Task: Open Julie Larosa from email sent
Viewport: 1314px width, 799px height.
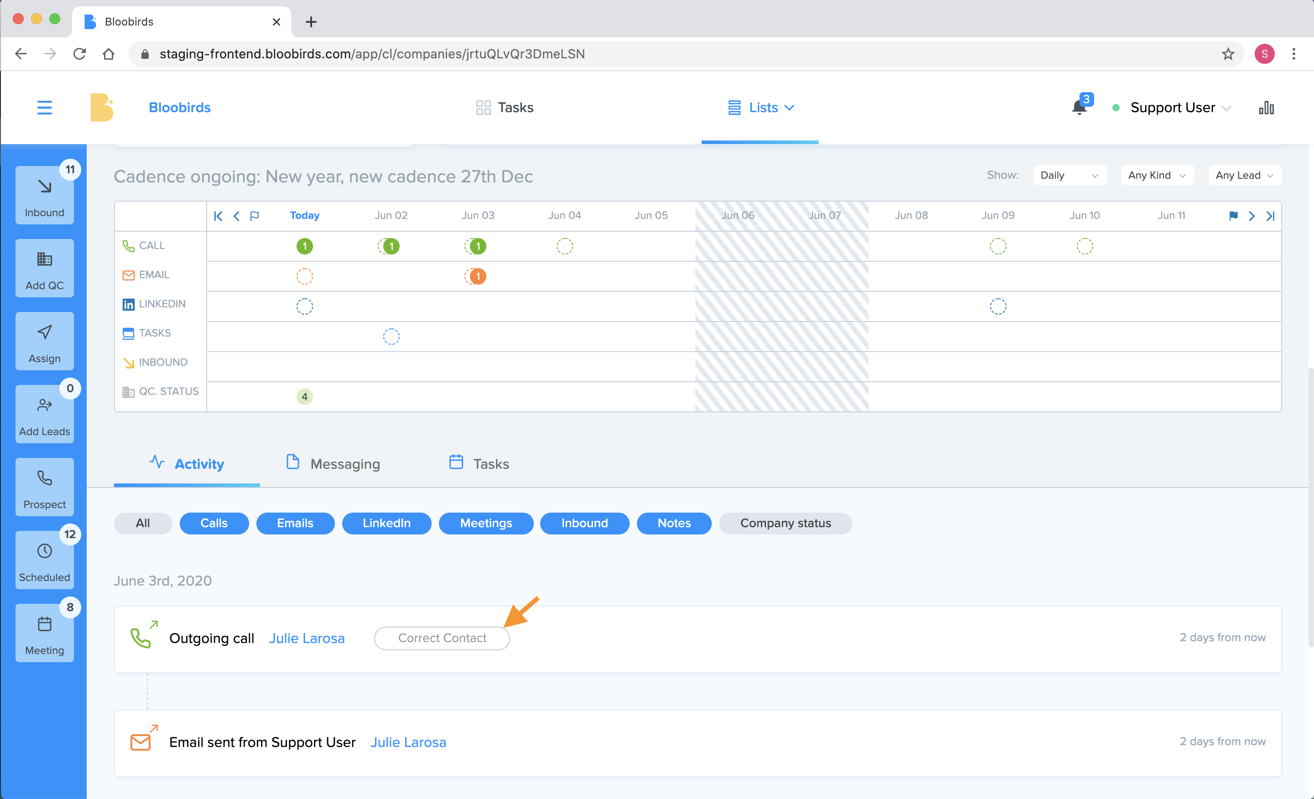Action: click(x=408, y=742)
